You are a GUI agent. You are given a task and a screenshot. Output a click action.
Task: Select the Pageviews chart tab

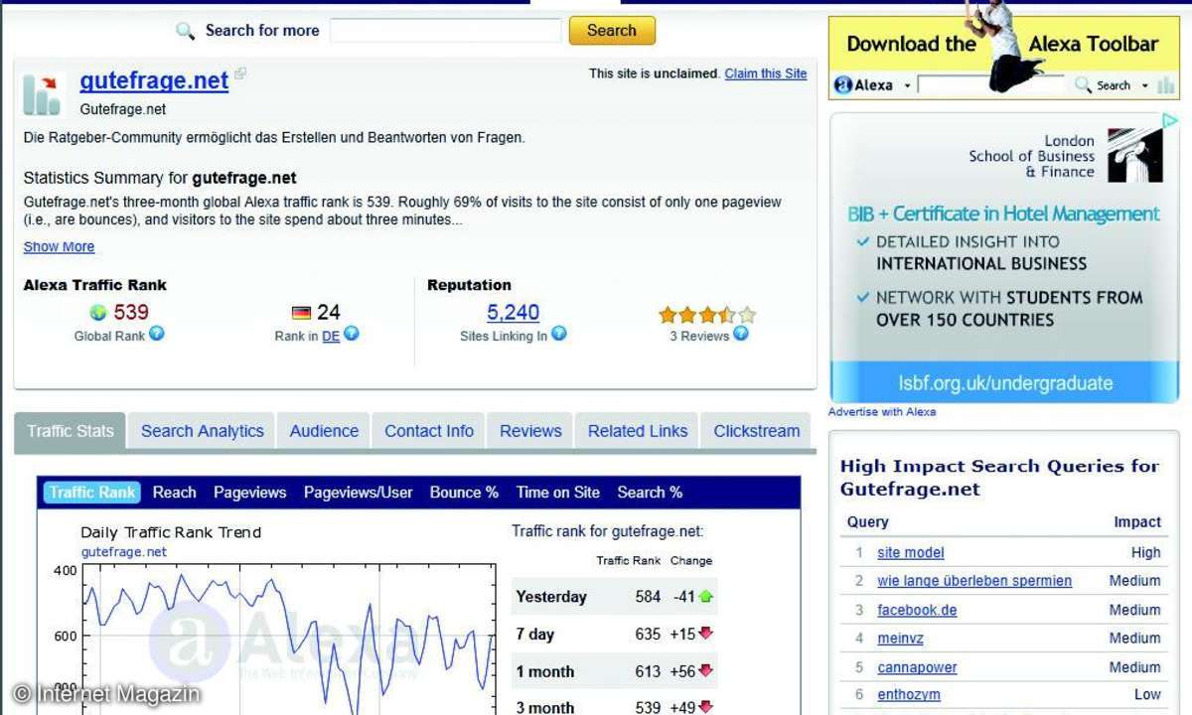250,493
